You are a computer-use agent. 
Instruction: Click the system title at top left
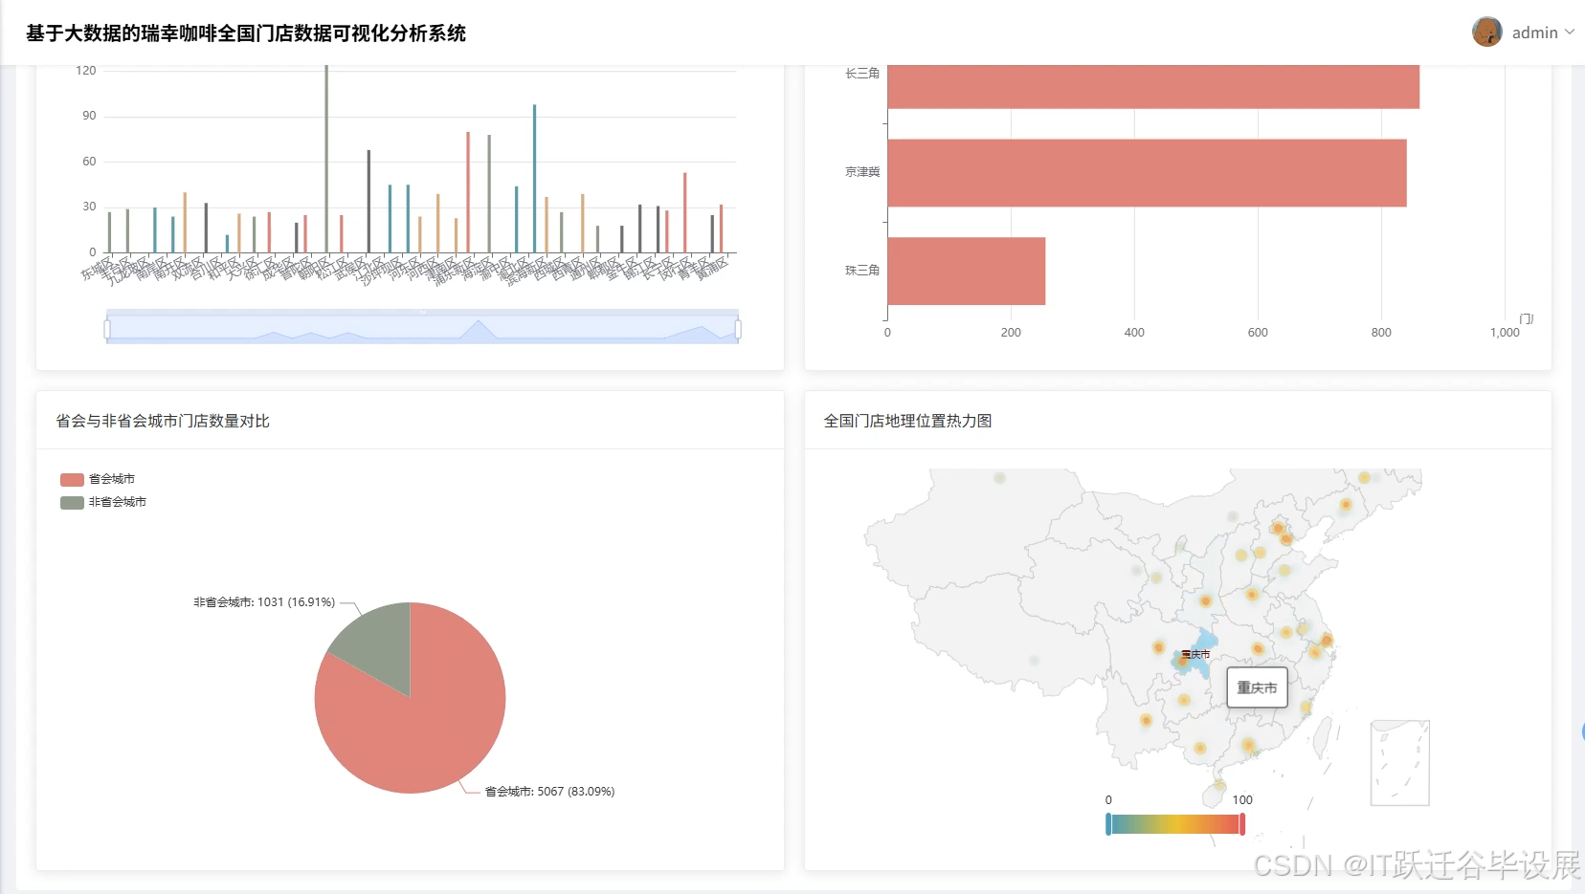pyautogui.click(x=246, y=33)
